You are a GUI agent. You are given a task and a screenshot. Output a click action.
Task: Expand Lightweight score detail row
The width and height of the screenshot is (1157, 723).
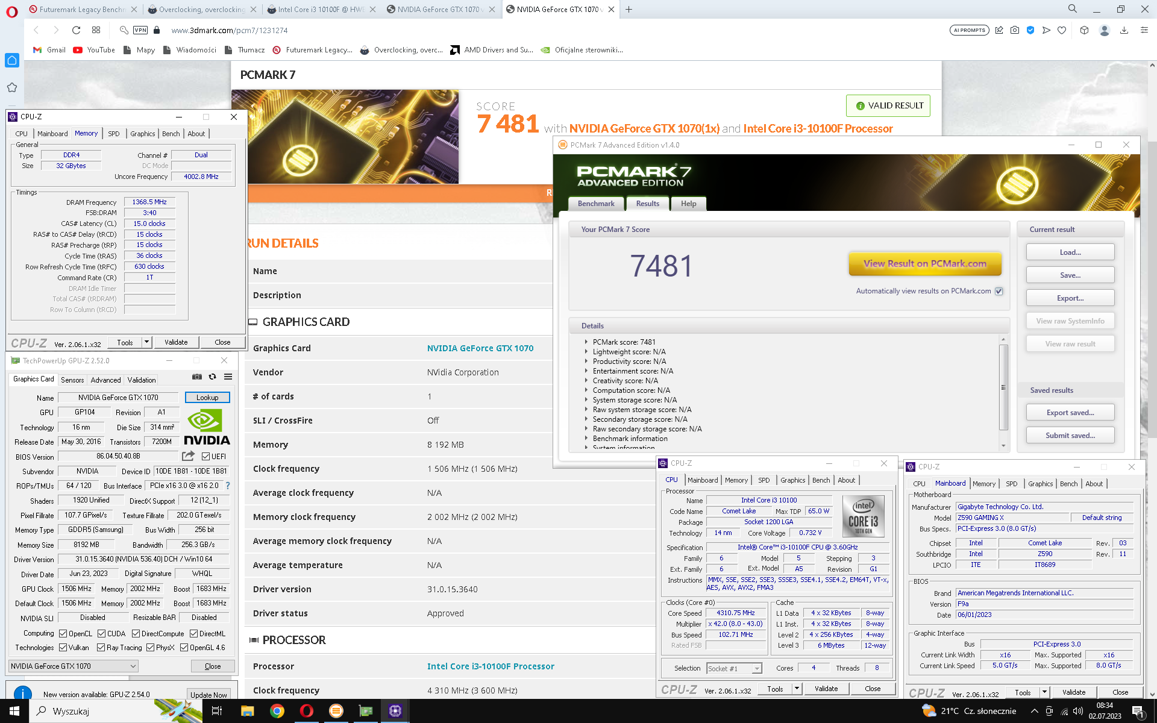[x=586, y=351]
